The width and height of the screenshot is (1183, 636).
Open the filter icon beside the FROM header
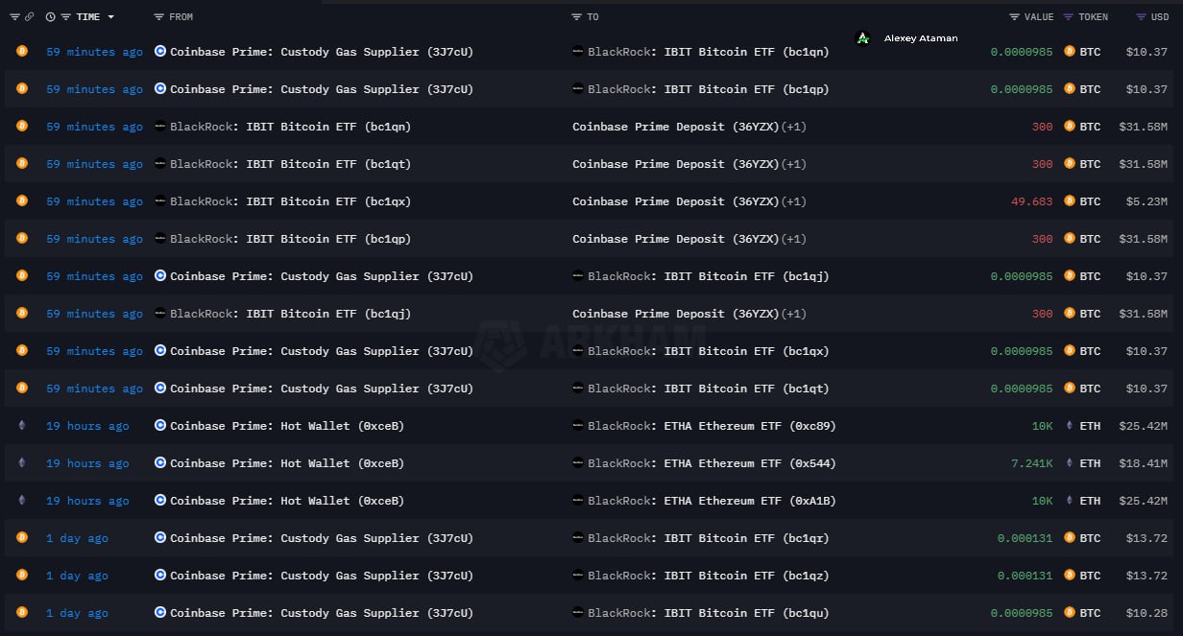pos(158,17)
